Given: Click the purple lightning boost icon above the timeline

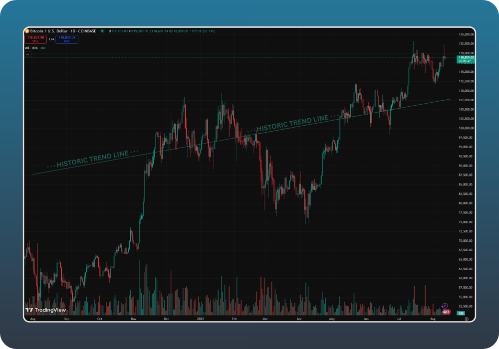Looking at the screenshot, I should tap(445, 306).
